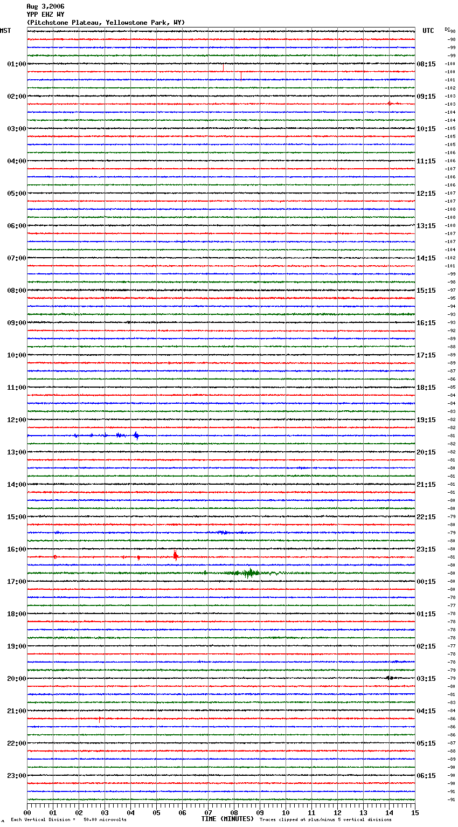Click minute tick label 03 on the bottom axis
458x827 pixels.
pyautogui.click(x=105, y=812)
